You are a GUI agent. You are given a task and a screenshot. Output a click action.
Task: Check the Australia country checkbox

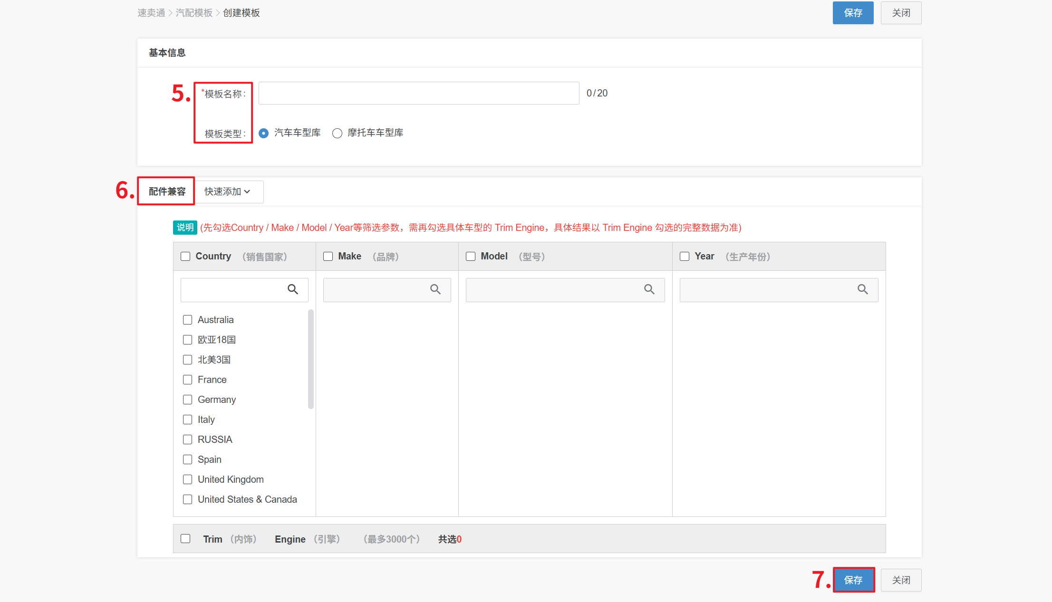(x=188, y=320)
